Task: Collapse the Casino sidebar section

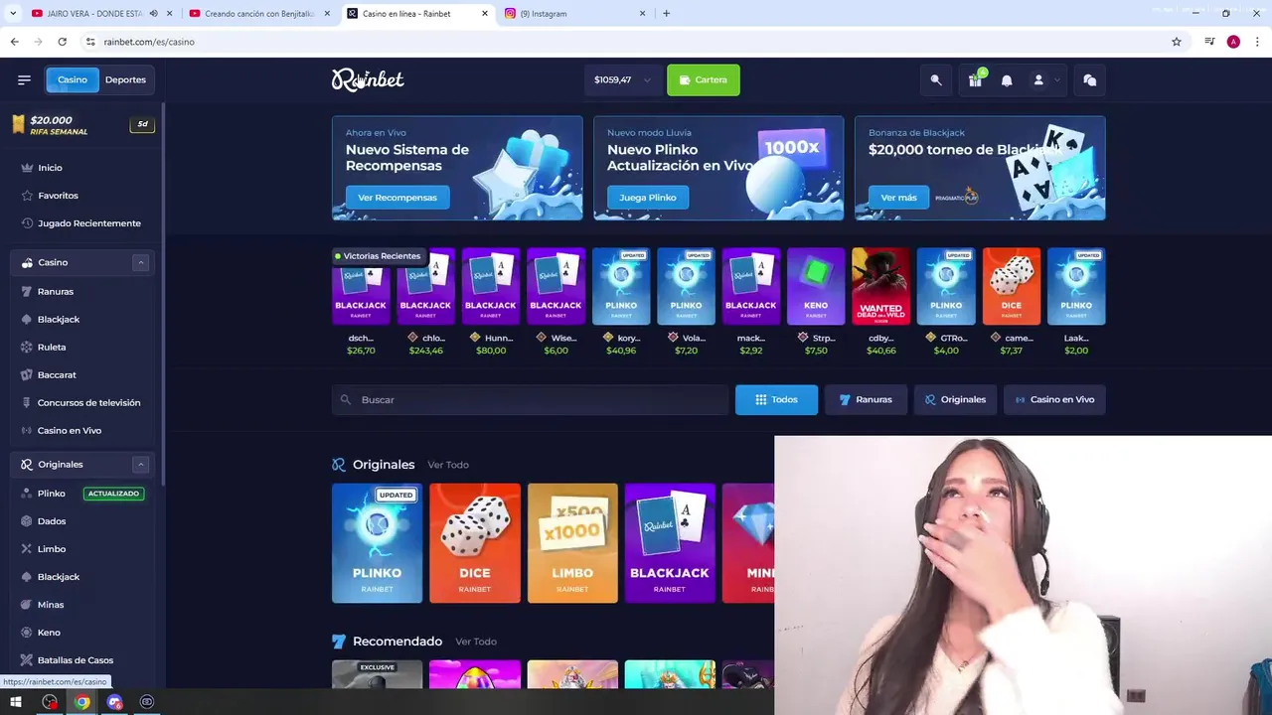Action: [x=141, y=262]
